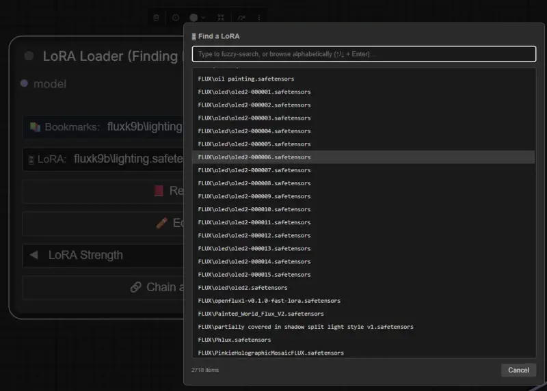Select FLUX\oled\oled2-000005.safetensors
Image resolution: width=547 pixels, height=391 pixels.
(x=364, y=144)
